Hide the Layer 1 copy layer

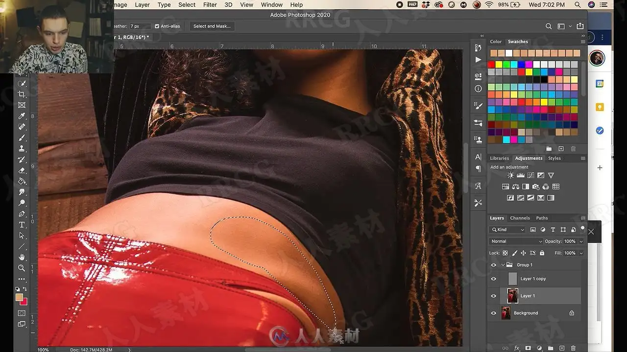494,279
